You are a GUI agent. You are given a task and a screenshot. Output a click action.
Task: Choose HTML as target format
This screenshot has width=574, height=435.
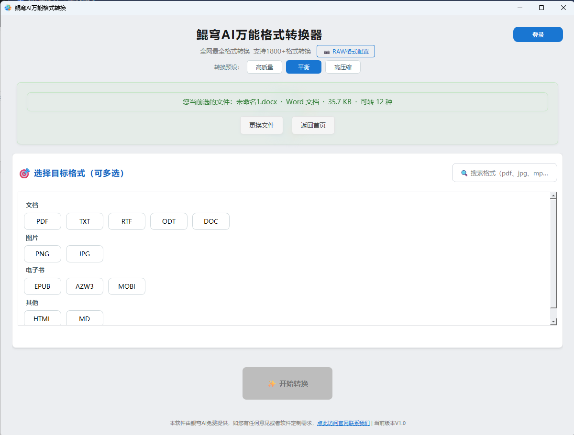coord(43,318)
